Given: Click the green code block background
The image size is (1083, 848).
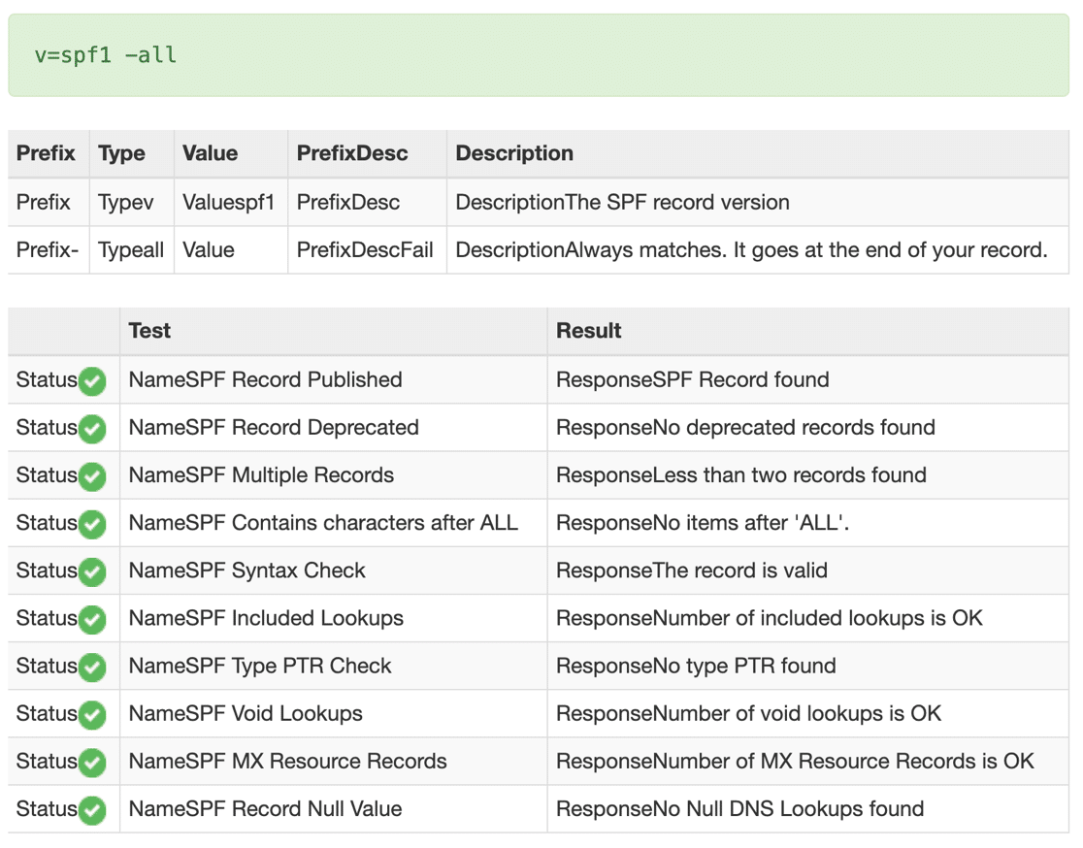Looking at the screenshot, I should coord(541,54).
